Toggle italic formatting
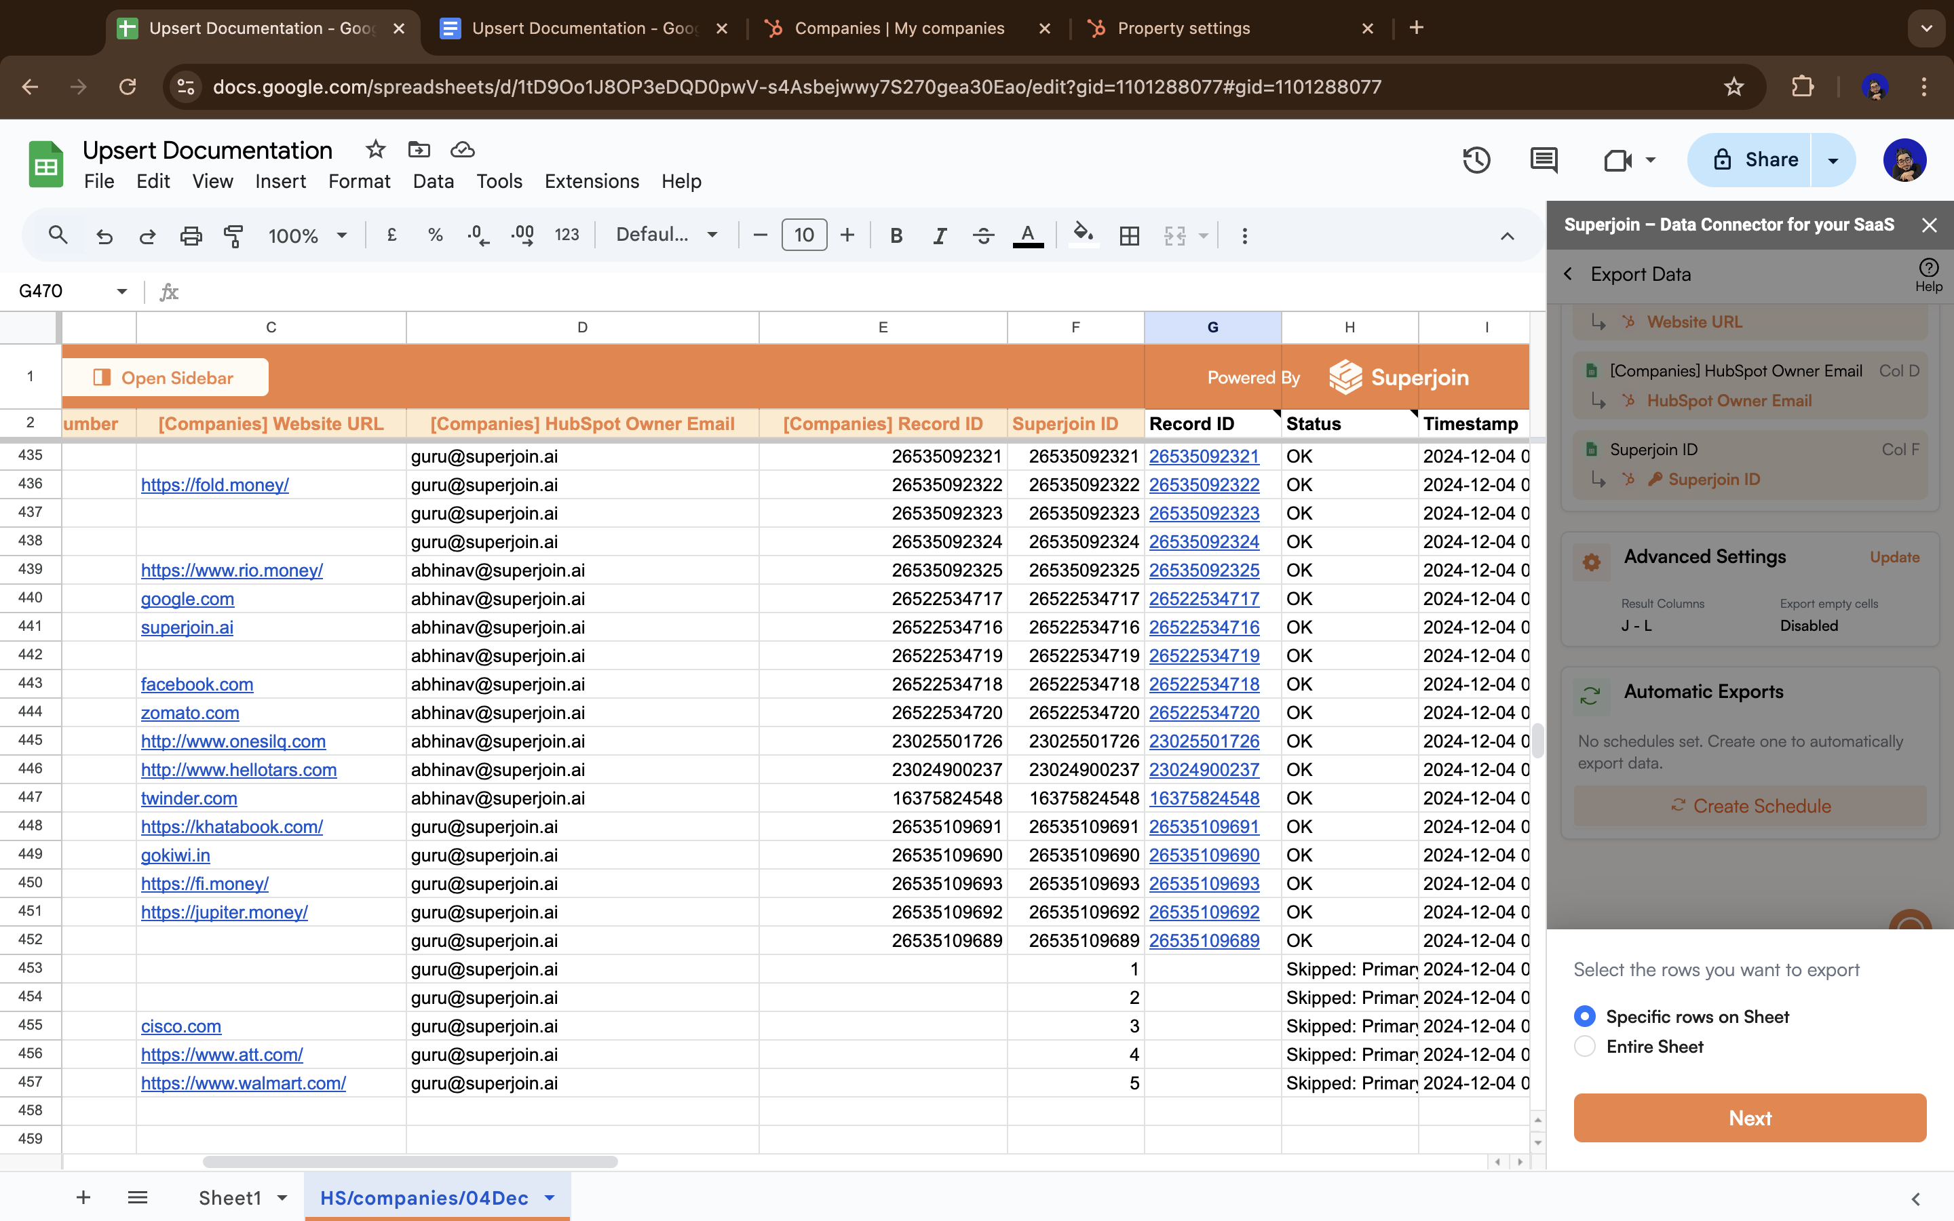 [939, 236]
